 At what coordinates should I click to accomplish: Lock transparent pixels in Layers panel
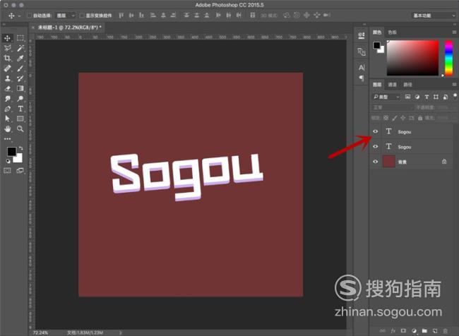point(386,118)
